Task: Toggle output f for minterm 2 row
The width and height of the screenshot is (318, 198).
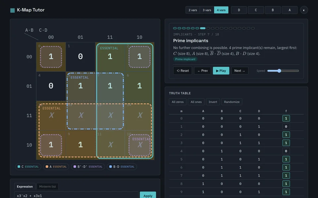Action: (x=286, y=135)
